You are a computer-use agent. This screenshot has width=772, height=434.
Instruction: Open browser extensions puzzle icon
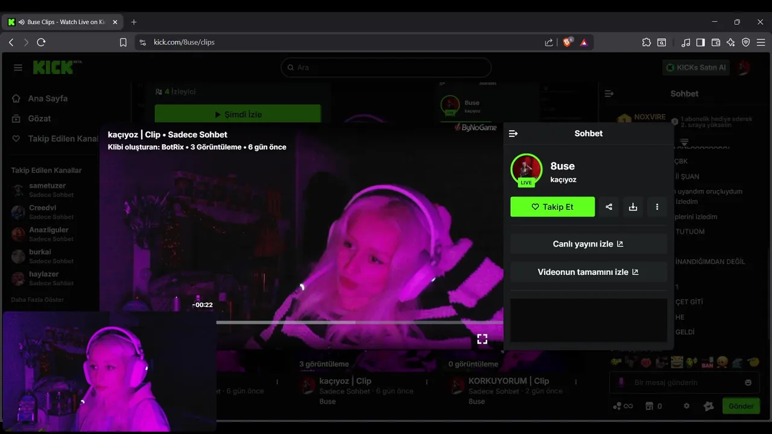[x=647, y=42]
